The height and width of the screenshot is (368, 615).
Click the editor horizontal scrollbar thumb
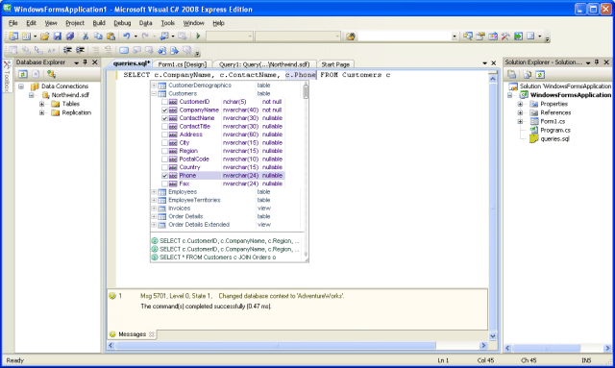pos(276,346)
